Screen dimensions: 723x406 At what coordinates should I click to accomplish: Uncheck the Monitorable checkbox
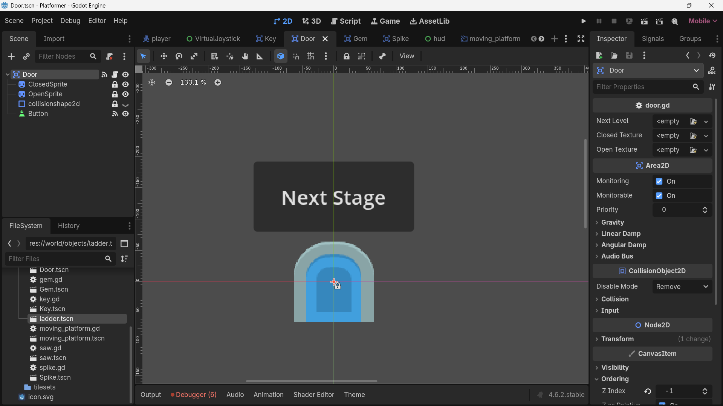click(659, 196)
